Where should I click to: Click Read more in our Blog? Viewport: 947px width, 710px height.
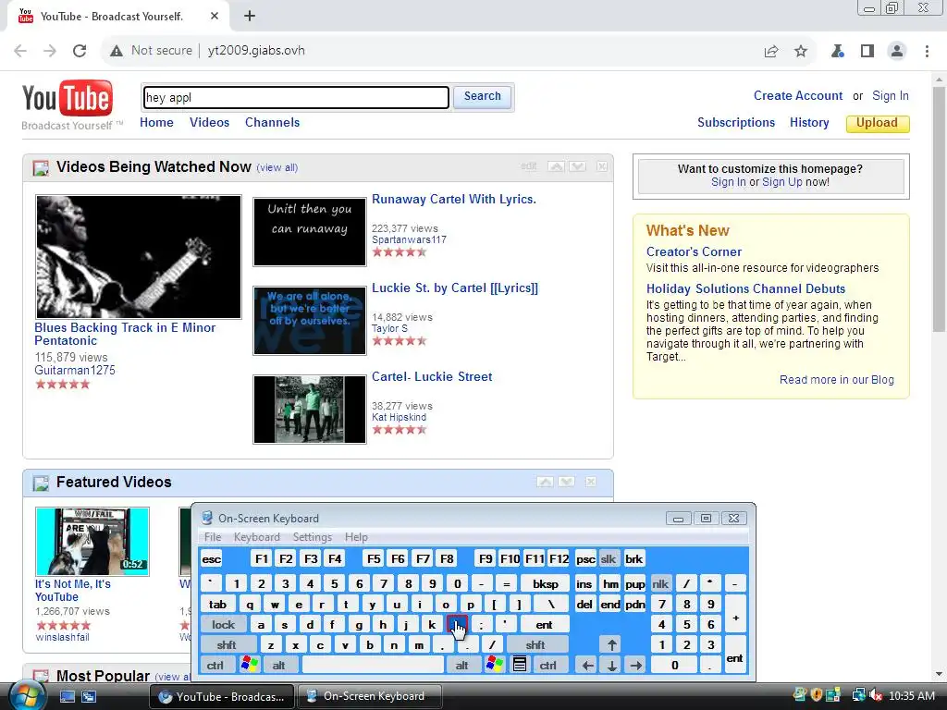pos(836,380)
